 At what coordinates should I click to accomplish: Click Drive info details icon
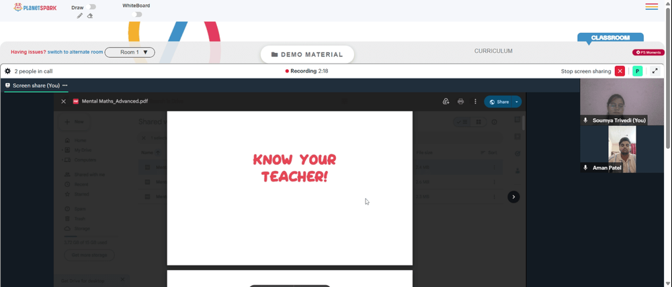point(494,122)
